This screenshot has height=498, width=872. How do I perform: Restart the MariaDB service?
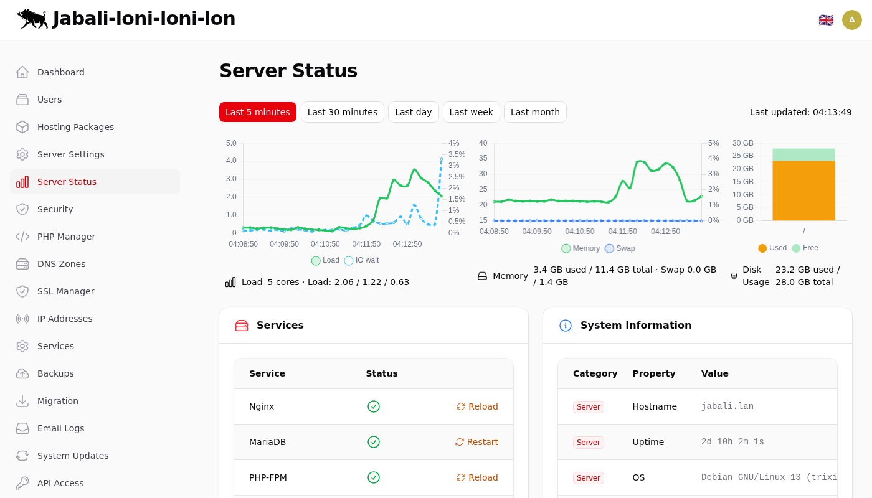[476, 442]
